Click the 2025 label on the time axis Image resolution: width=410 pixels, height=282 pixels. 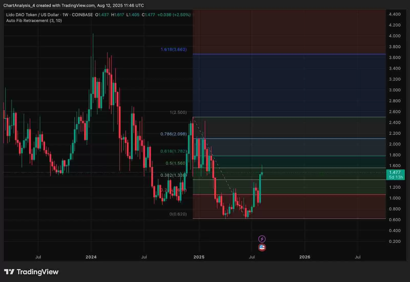[199, 257]
